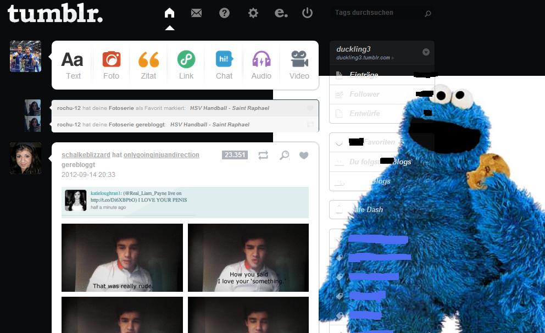545x333 pixels.
Task: Click the Explore 'e.' icon
Action: [x=281, y=13]
